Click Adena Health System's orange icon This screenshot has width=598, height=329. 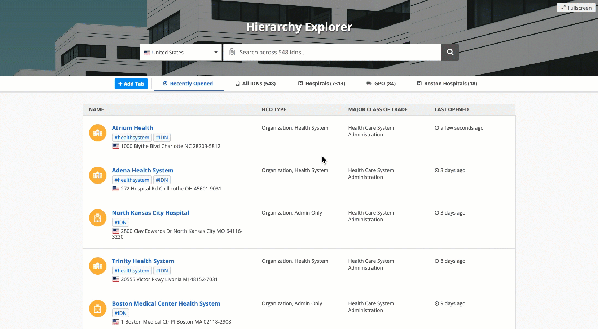pos(98,175)
